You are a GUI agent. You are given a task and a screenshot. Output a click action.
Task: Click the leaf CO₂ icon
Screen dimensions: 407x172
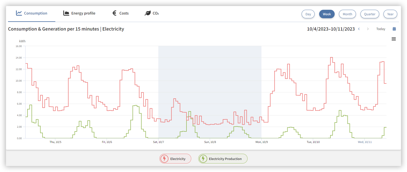click(x=148, y=13)
